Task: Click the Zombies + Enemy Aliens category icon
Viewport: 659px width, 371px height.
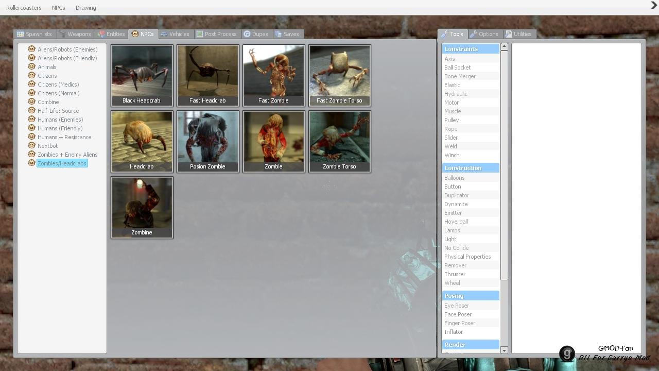Action: click(x=31, y=154)
